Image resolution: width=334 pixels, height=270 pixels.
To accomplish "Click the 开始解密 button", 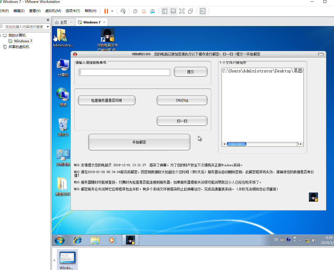I will point(139,142).
